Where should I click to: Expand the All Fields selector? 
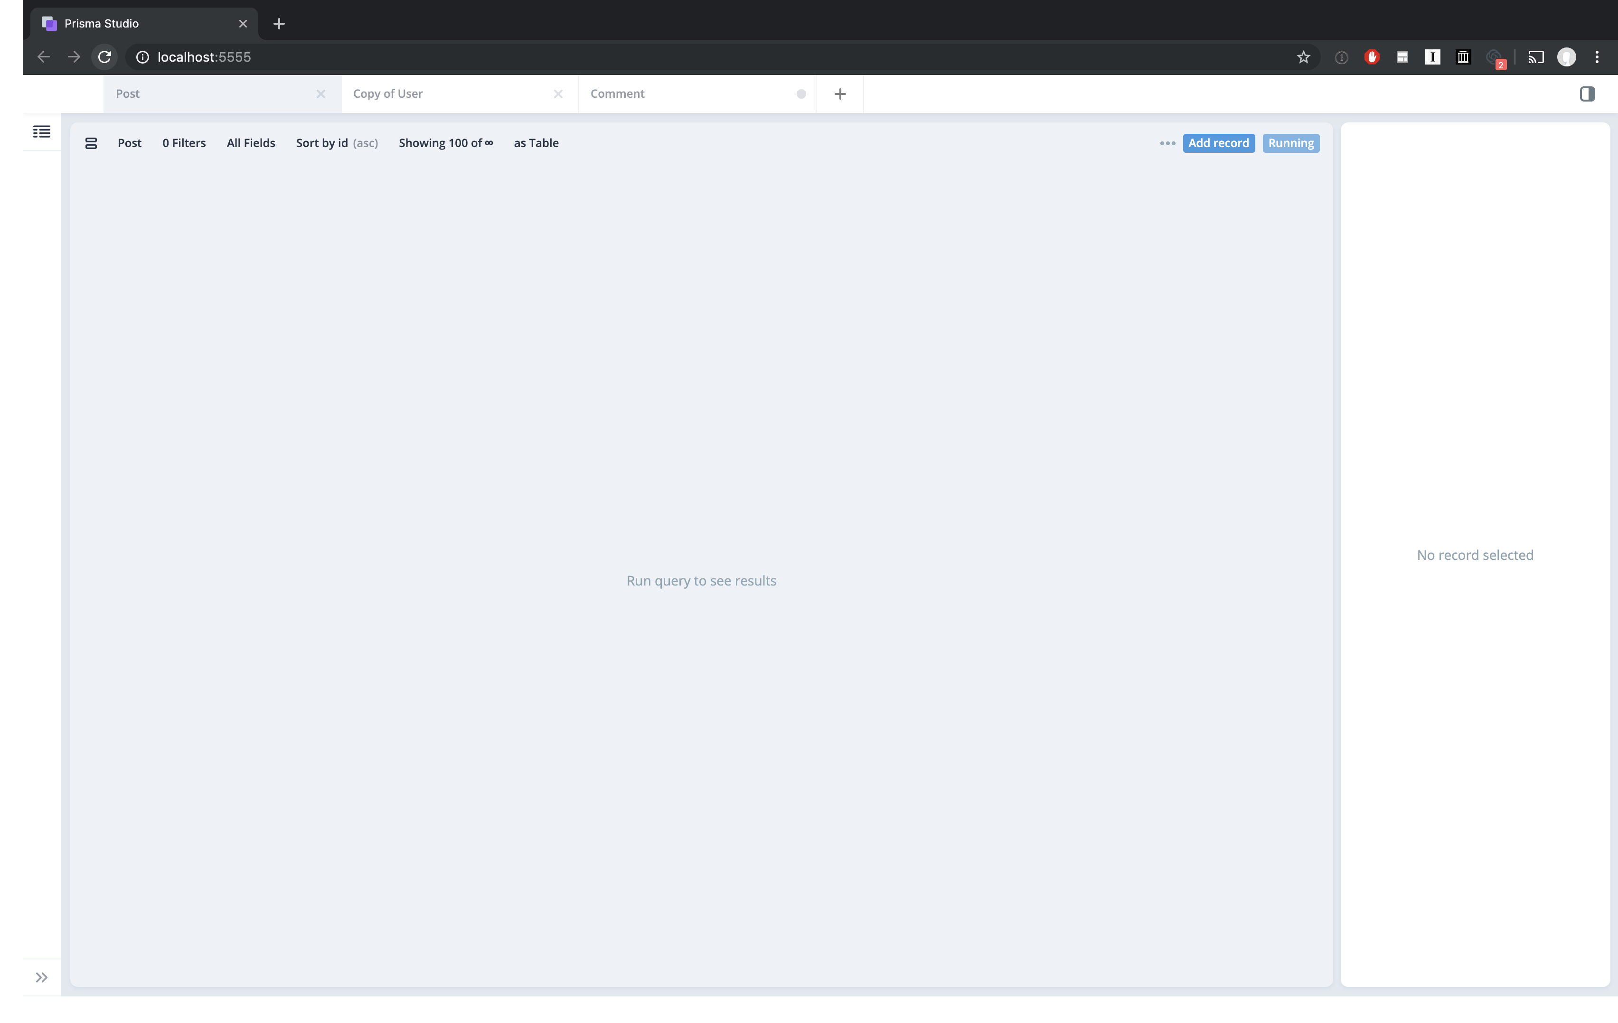(x=251, y=143)
